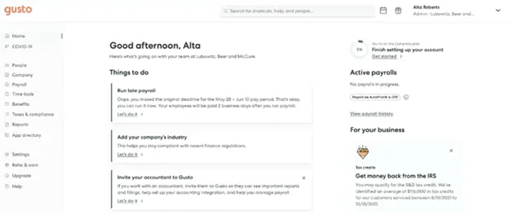Screen dimensions: 509x214
Task: Click the Home sidebar icon
Action: tap(7, 36)
